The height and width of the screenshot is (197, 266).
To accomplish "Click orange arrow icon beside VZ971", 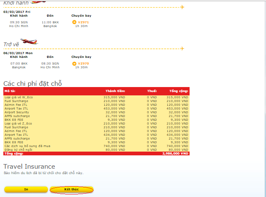I will 74,22.
